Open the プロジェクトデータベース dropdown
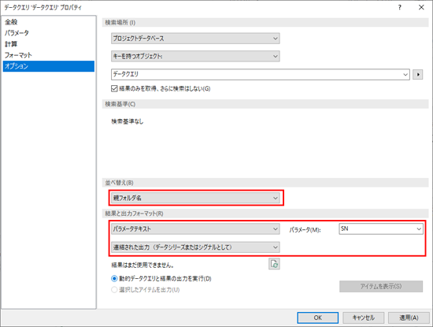The height and width of the screenshot is (327, 433). (195, 39)
